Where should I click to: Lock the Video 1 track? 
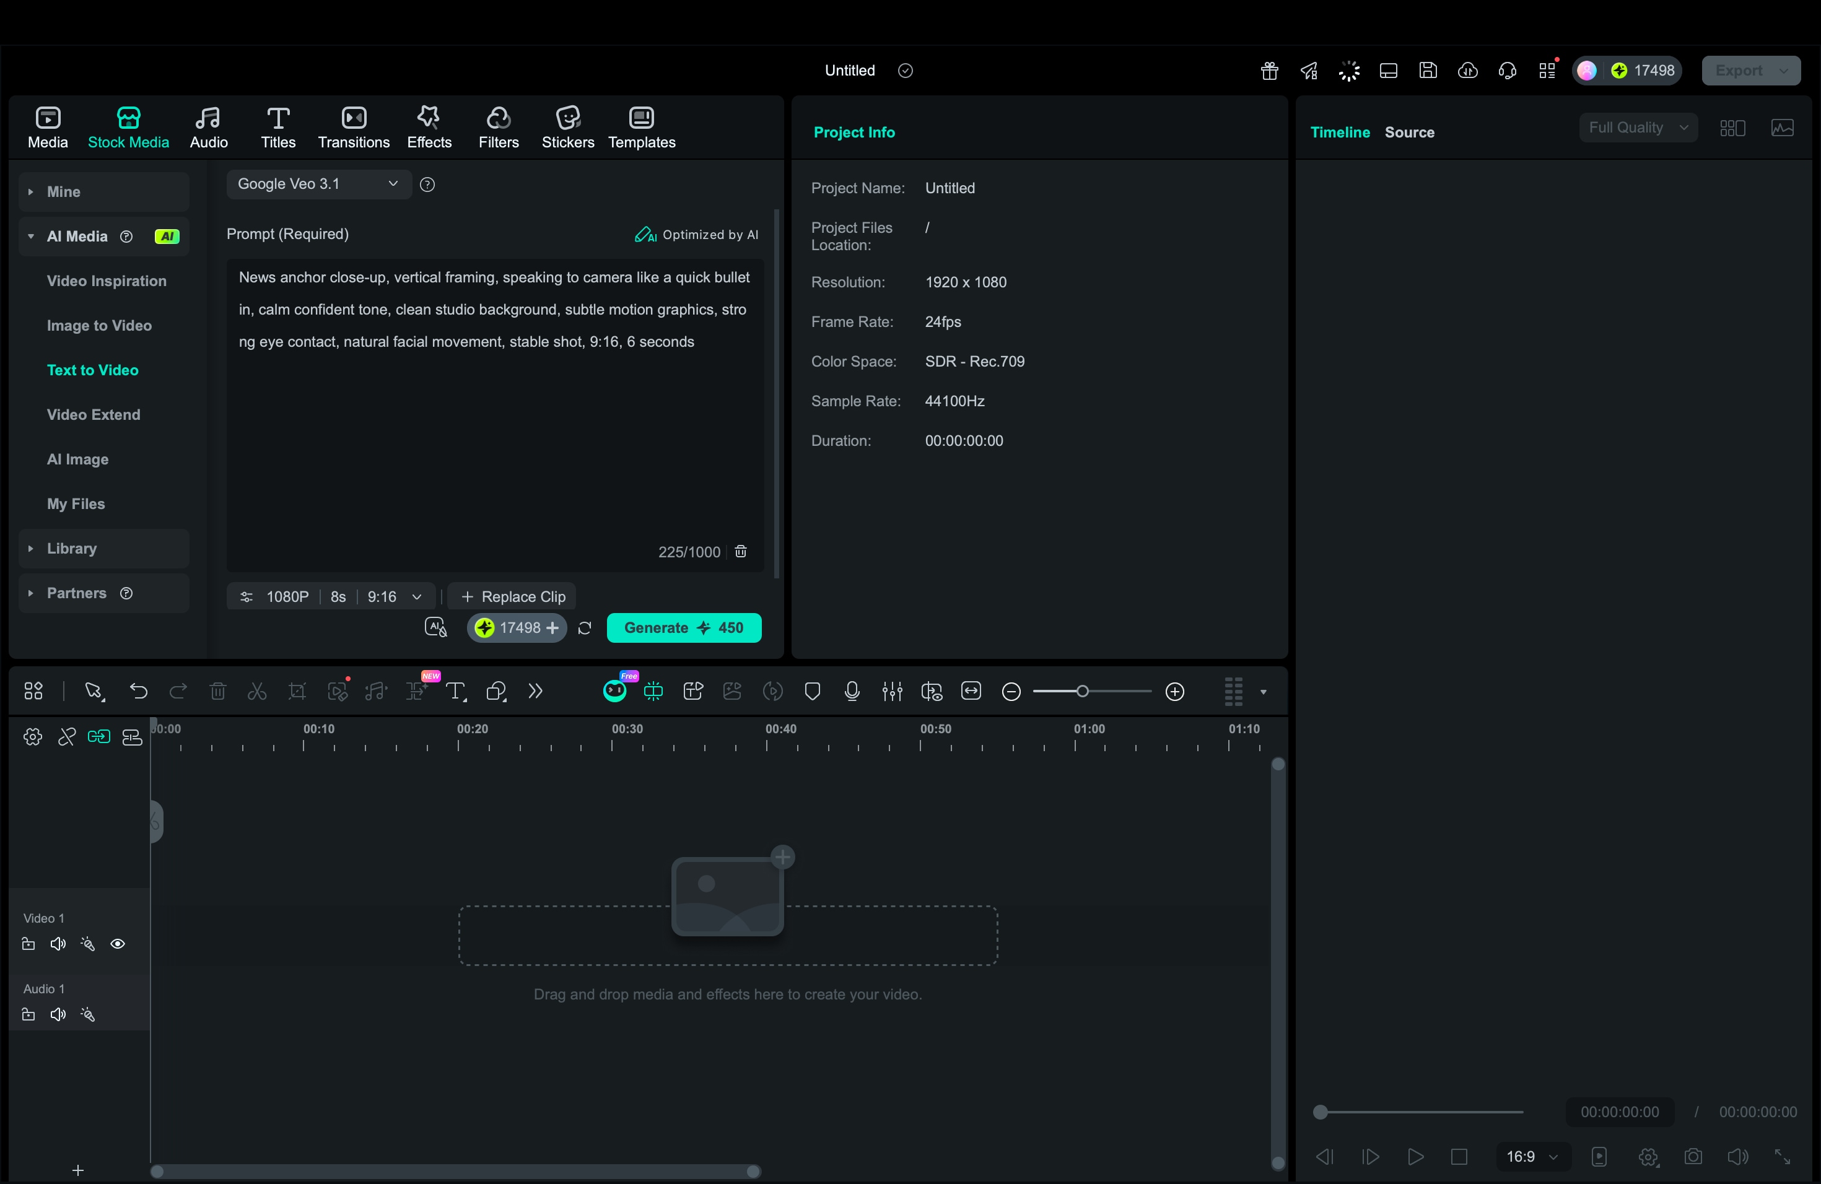pos(27,944)
